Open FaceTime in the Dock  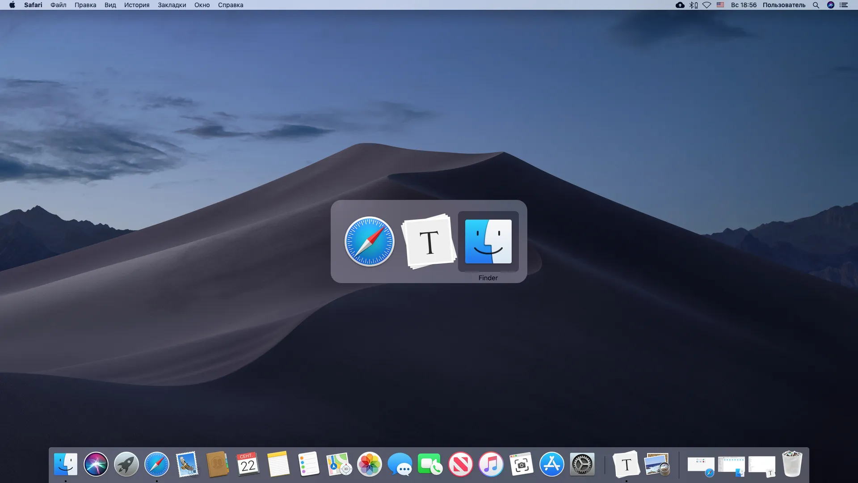tap(430, 464)
